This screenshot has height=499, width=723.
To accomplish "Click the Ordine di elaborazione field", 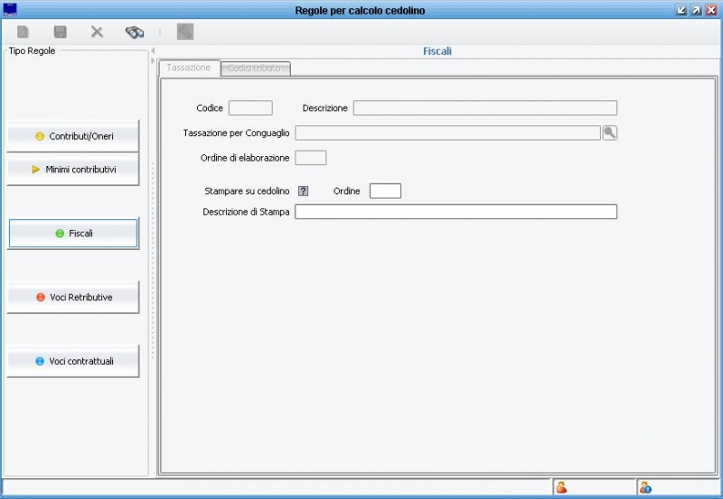I will coord(311,158).
